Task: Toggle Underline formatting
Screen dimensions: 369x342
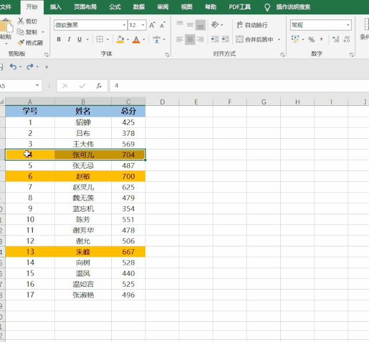Action: 80,39
